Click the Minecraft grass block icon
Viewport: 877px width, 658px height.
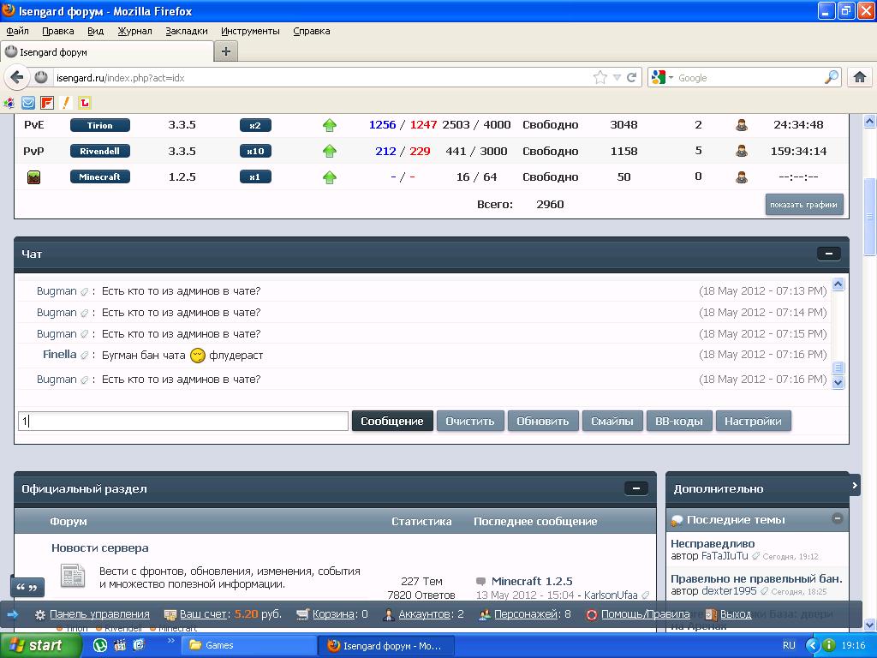point(33,177)
